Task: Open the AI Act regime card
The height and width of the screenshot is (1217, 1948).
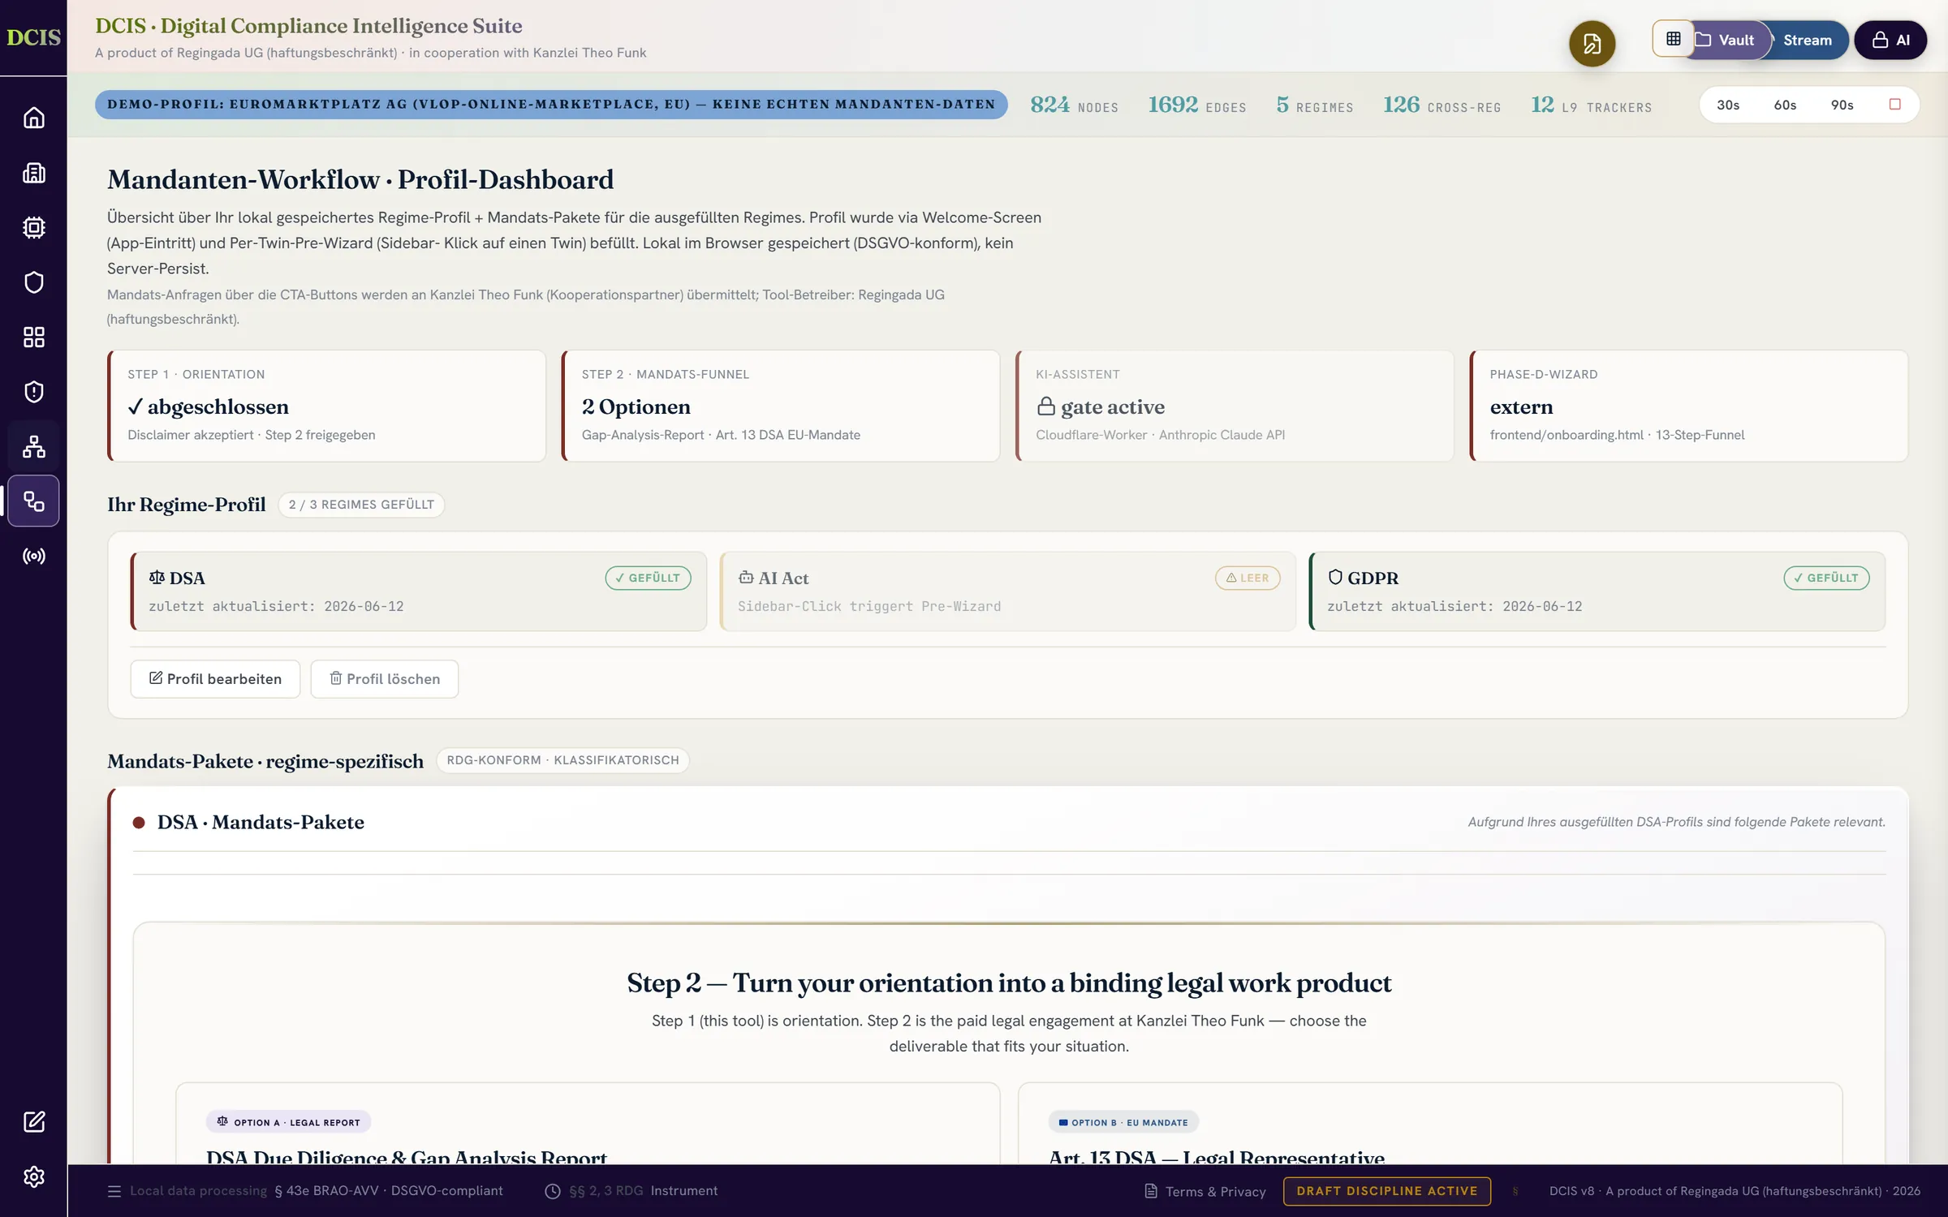Action: pyautogui.click(x=1008, y=591)
